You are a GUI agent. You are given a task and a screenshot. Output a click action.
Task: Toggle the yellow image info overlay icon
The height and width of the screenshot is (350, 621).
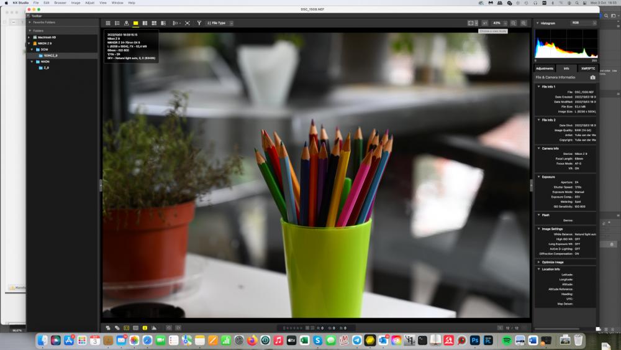(145, 328)
